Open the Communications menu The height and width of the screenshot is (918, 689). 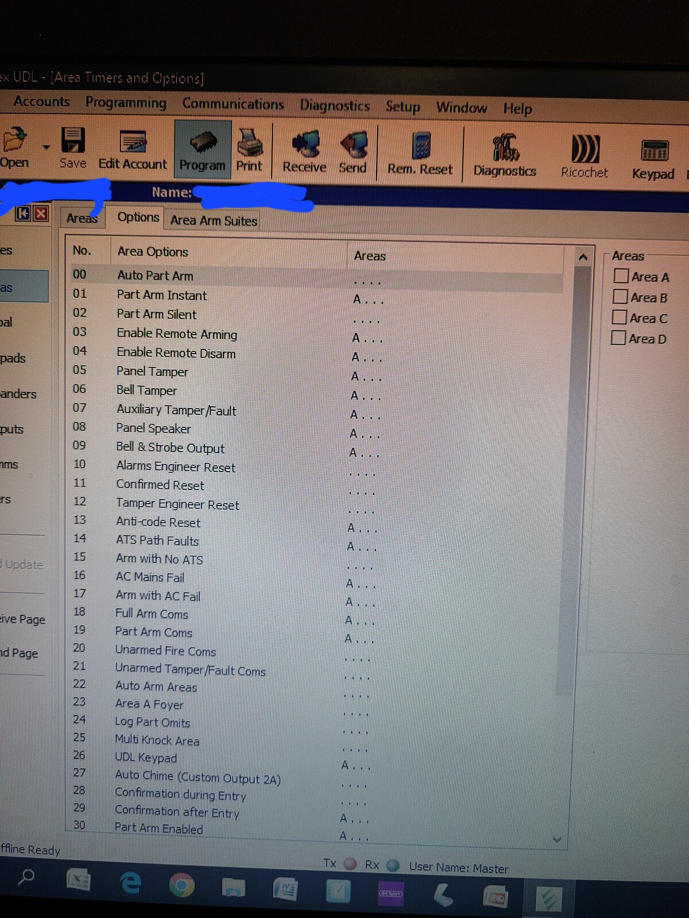coord(233,104)
